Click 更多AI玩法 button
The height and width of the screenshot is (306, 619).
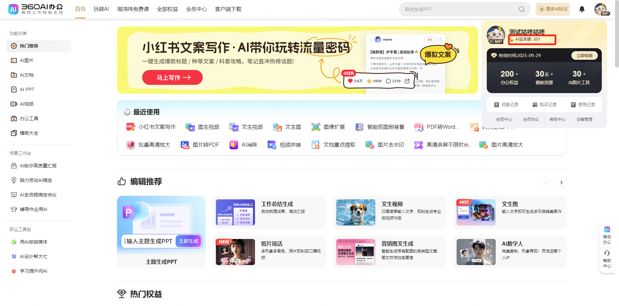coord(553,9)
